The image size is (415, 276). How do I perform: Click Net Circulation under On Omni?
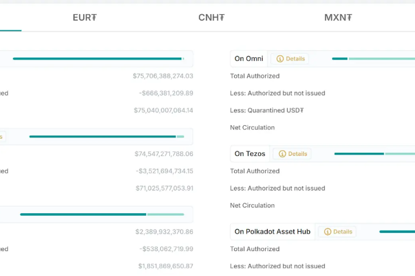[x=252, y=128]
